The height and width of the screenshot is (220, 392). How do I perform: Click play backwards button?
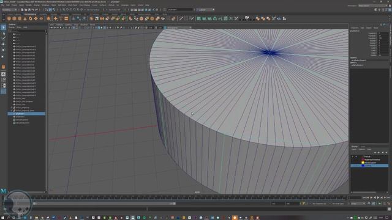tap(374, 197)
